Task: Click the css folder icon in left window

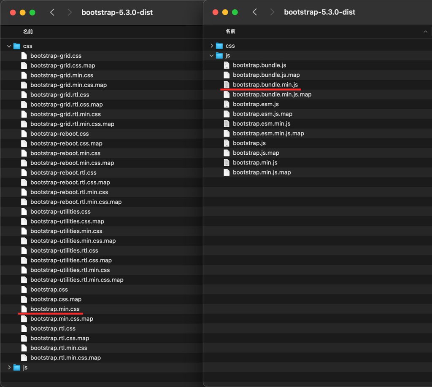Action: (x=16, y=46)
